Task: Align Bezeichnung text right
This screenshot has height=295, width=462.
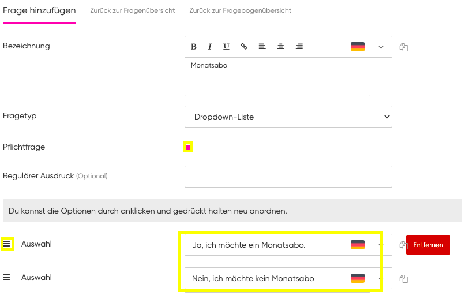Action: pyautogui.click(x=299, y=46)
